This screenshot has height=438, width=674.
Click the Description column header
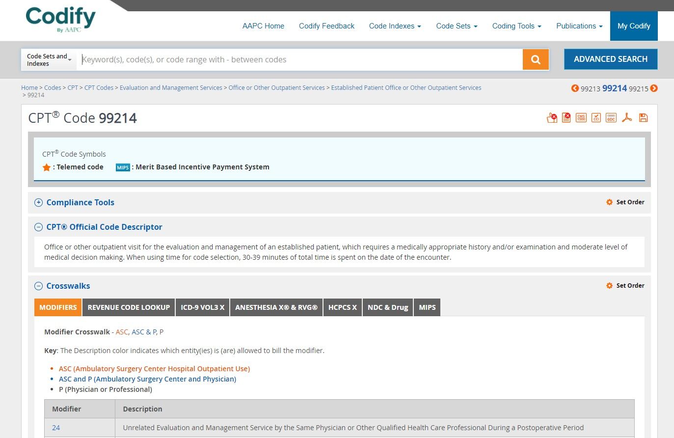[375, 409]
